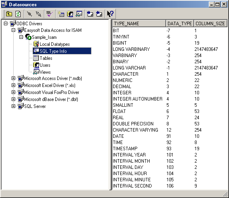Select Microsoft Visual FoxPro Driver label

(52, 92)
